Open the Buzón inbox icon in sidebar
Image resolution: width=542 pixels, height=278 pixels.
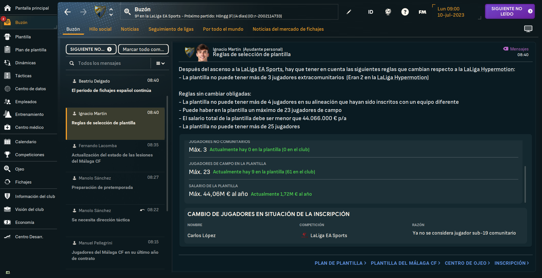point(7,22)
